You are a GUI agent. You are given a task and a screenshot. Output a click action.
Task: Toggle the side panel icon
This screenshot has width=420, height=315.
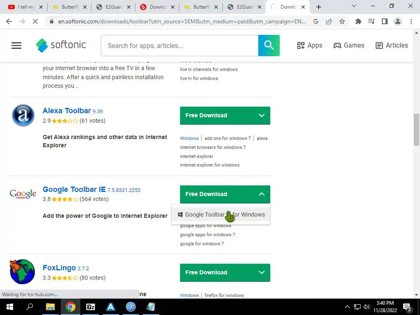385,21
